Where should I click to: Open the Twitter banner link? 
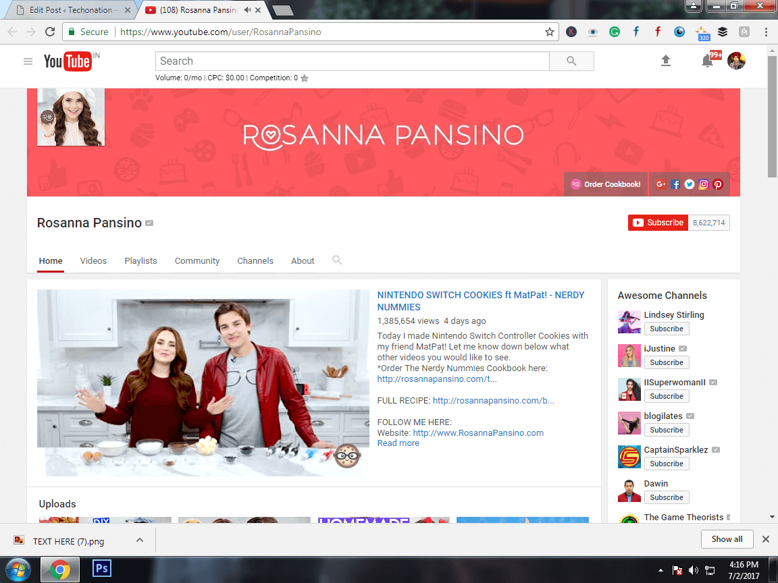pos(689,184)
